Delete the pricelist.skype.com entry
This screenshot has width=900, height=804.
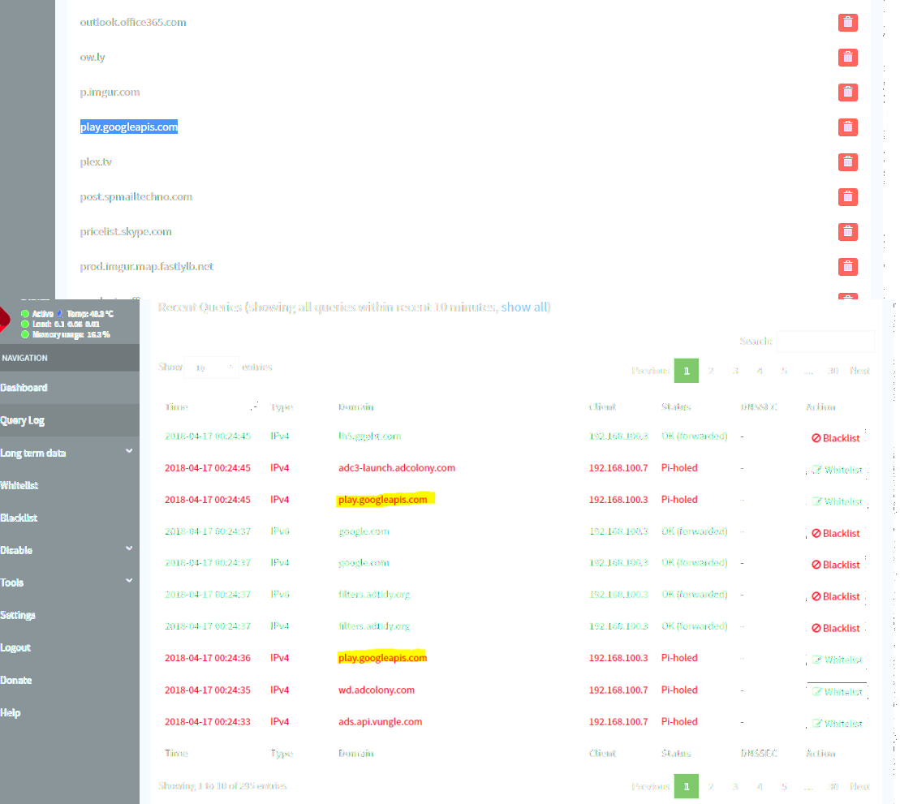pos(847,232)
